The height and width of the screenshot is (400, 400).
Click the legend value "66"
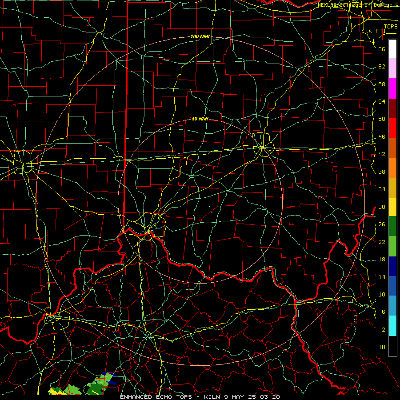tap(382, 49)
